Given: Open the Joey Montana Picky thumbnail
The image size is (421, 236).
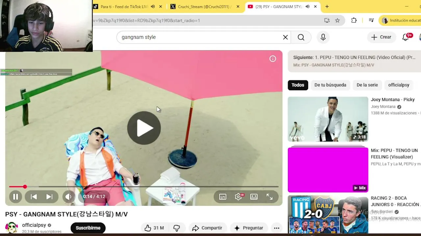Looking at the screenshot, I should coord(328,119).
